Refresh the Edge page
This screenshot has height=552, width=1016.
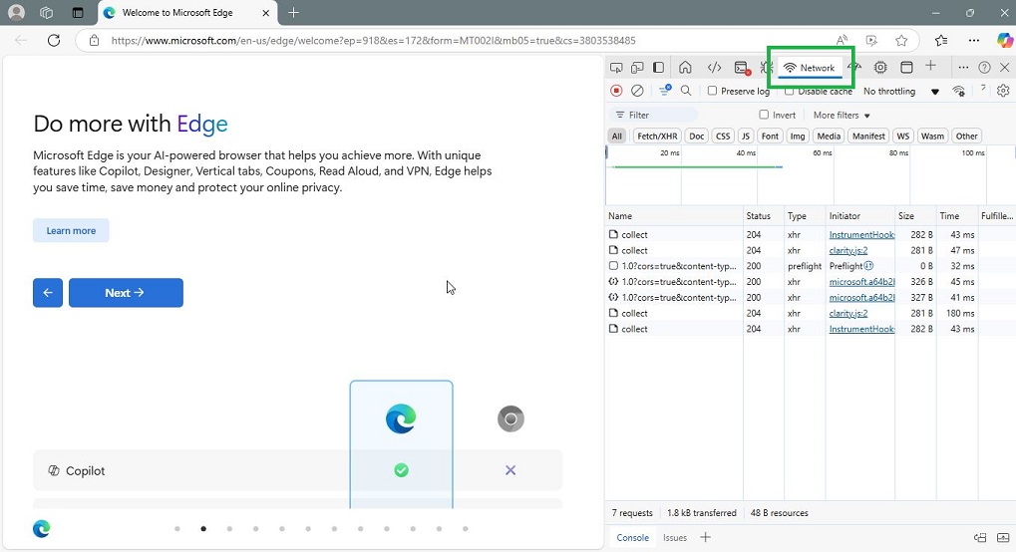click(x=54, y=40)
